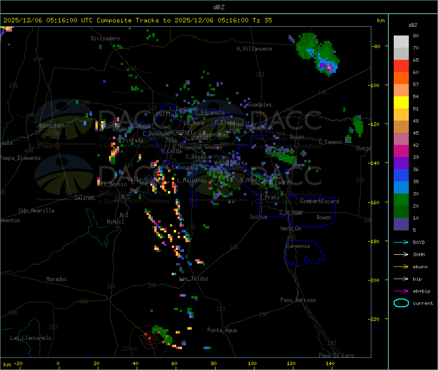
Task: Click the yellow eburn arrow legend icon
Action: pos(401,267)
